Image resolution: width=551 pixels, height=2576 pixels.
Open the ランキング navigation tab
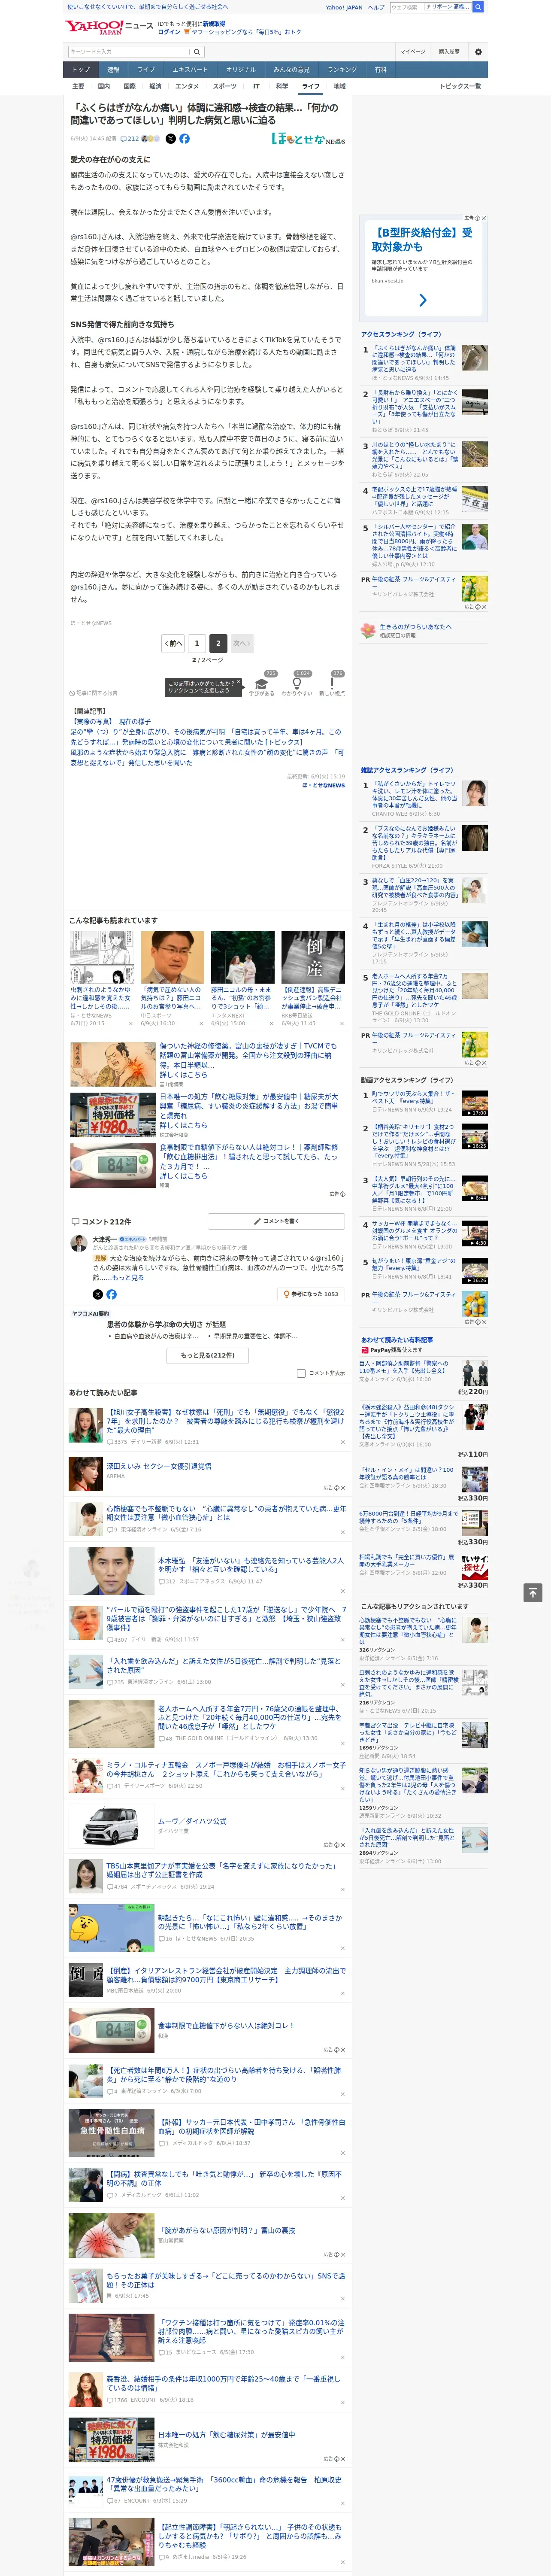click(342, 70)
